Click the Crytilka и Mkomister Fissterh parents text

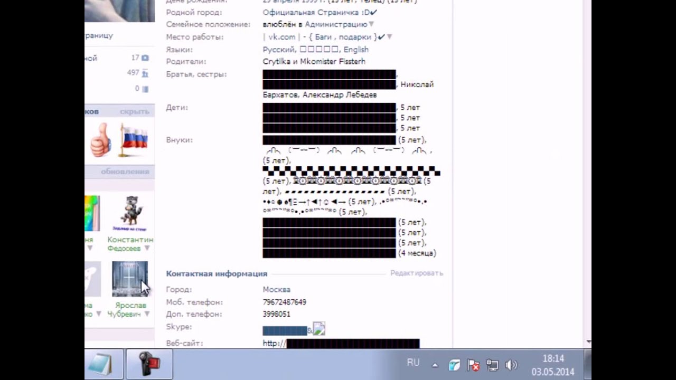pos(314,61)
